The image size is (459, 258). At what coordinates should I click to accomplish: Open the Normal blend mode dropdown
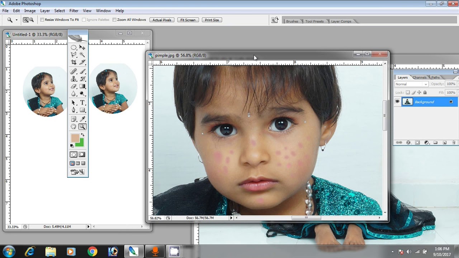coord(411,84)
